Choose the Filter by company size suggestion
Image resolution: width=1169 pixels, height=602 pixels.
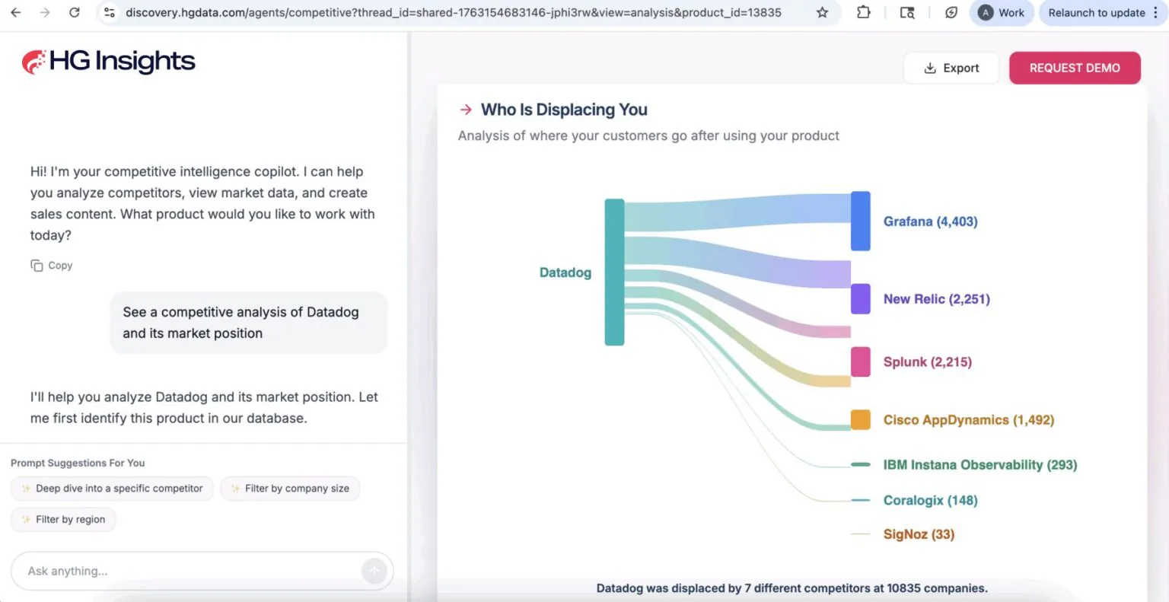[x=290, y=489]
